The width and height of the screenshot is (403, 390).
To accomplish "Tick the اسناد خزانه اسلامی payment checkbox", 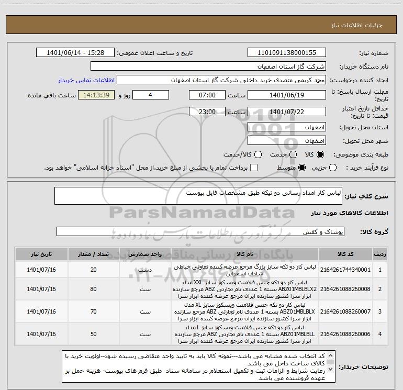I will tap(254, 168).
